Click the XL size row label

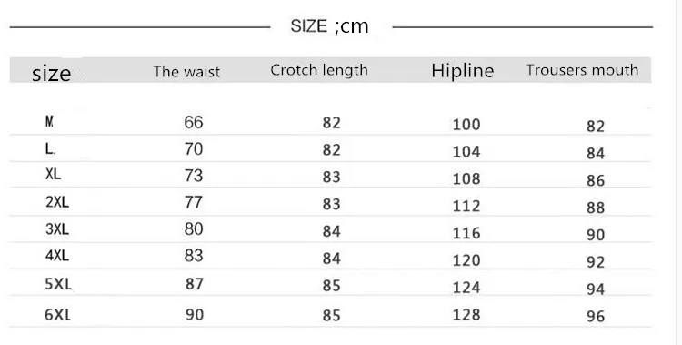pyautogui.click(x=53, y=174)
